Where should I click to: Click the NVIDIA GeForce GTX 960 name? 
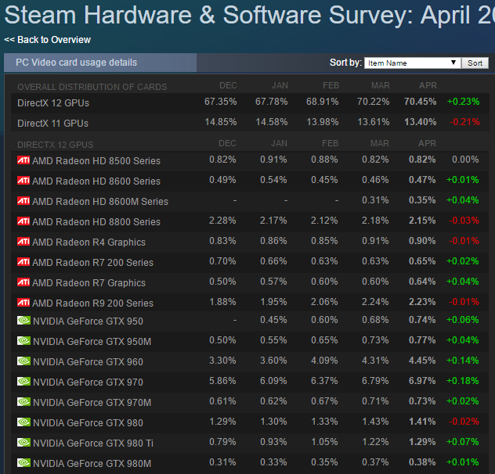click(x=88, y=361)
